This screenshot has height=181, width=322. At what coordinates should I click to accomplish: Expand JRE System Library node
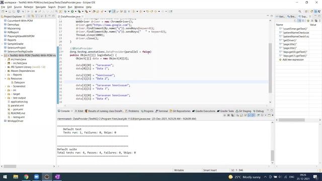(6, 67)
